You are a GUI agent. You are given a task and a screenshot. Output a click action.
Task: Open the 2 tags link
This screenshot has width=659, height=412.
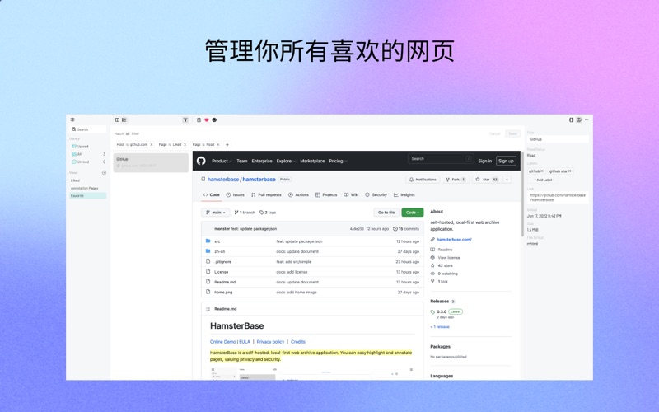click(x=268, y=213)
